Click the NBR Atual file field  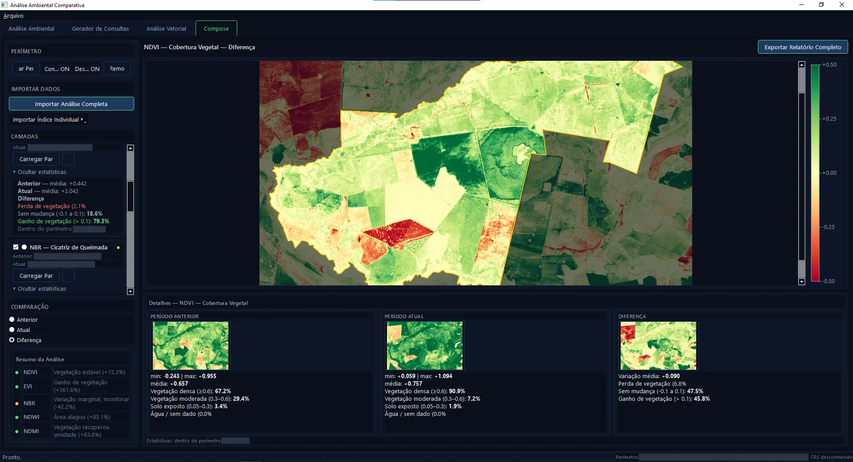61,264
